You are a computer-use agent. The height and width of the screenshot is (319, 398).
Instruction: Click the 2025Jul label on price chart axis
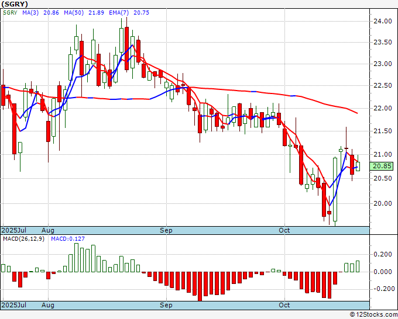(14, 230)
